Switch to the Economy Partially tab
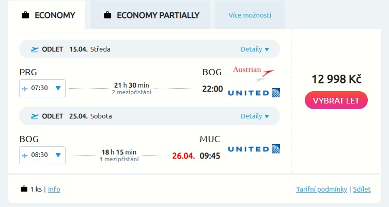Image resolution: width=389 pixels, height=207 pixels. pos(150,15)
